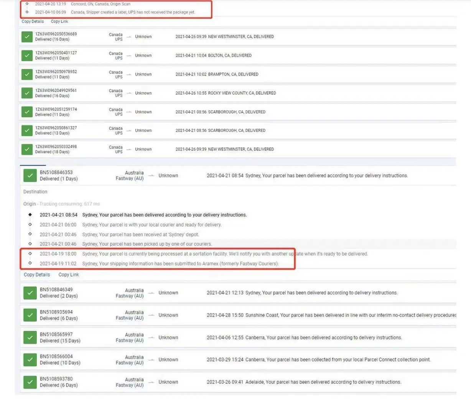Click Copy Link below the Sydney tracking events
The height and width of the screenshot is (414, 471).
pyautogui.click(x=69, y=274)
